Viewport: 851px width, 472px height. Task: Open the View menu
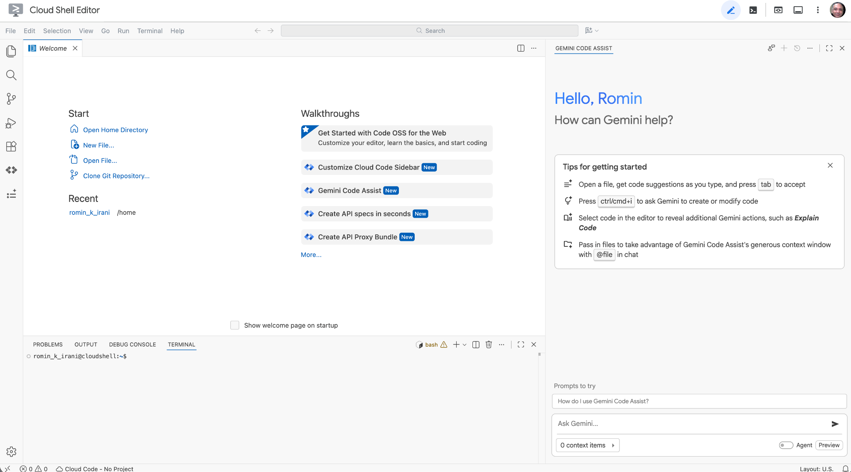[x=86, y=31]
